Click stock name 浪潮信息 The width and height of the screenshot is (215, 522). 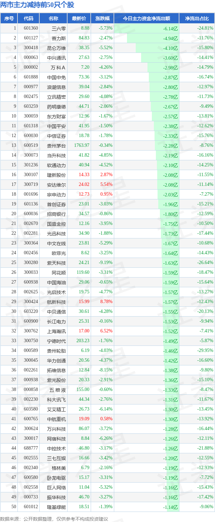tap(56, 87)
